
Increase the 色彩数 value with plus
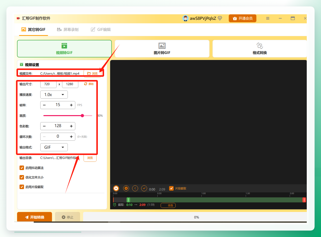pyautogui.click(x=71, y=126)
